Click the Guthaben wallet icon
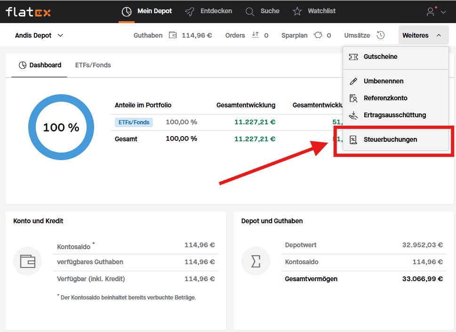This screenshot has width=456, height=332. [x=173, y=35]
